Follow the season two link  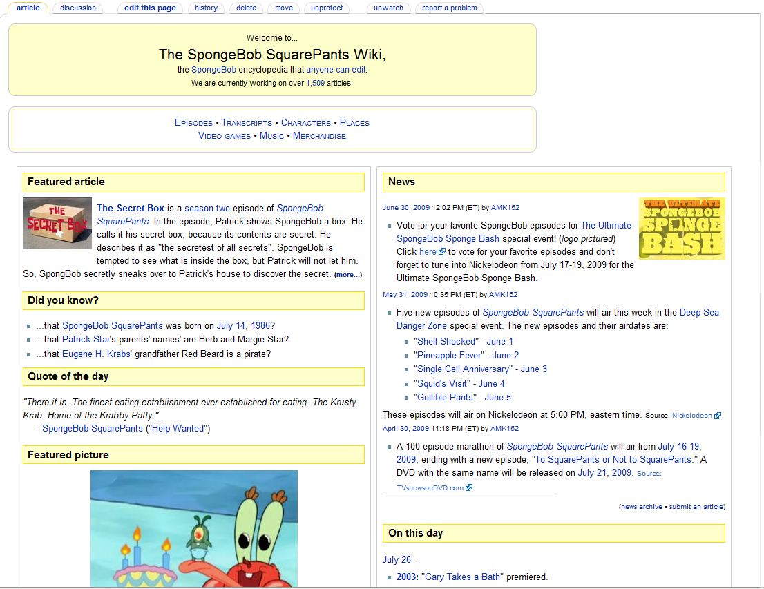coord(207,208)
